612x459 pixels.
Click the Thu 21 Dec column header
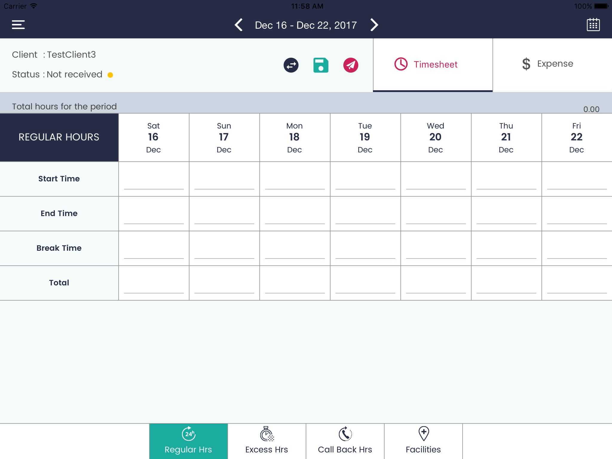point(507,137)
